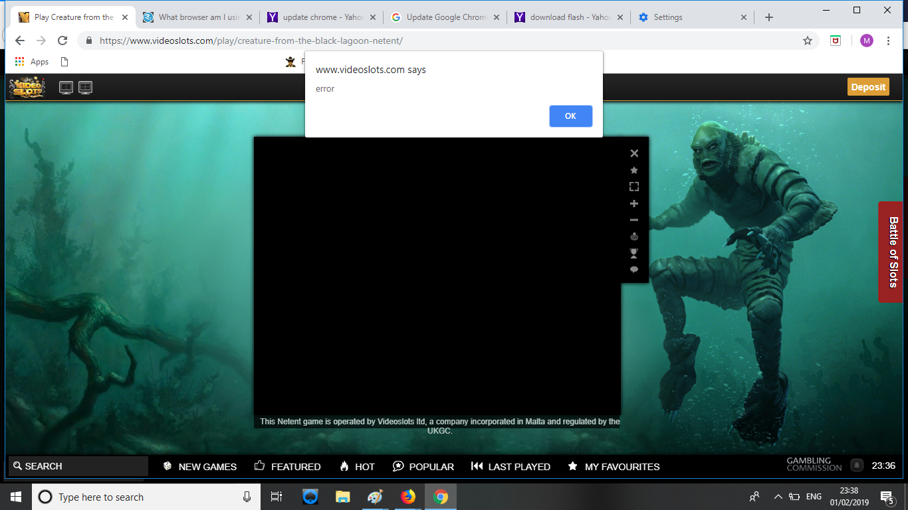
Task: Select the two-pane split screen icon
Action: (66, 87)
